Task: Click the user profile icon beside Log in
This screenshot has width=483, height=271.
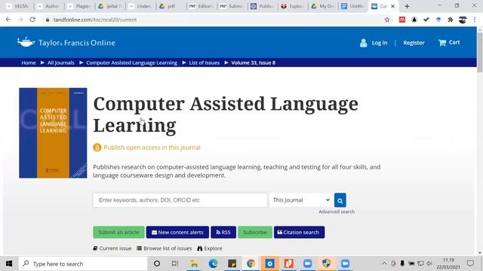Action: point(364,43)
